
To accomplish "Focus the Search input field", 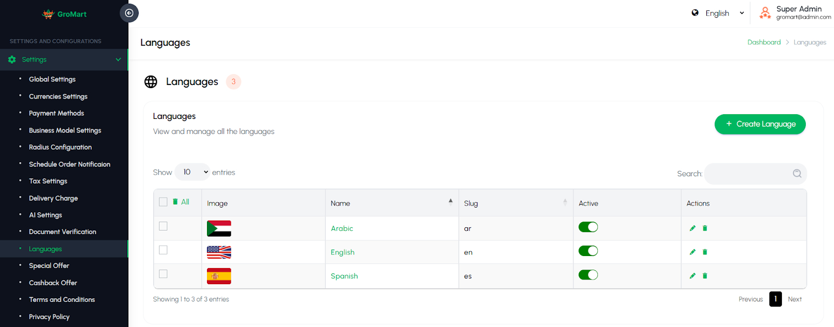I will (x=755, y=174).
